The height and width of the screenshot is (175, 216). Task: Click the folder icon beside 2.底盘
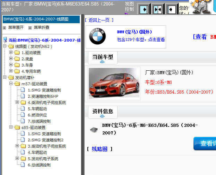coord(17,59)
